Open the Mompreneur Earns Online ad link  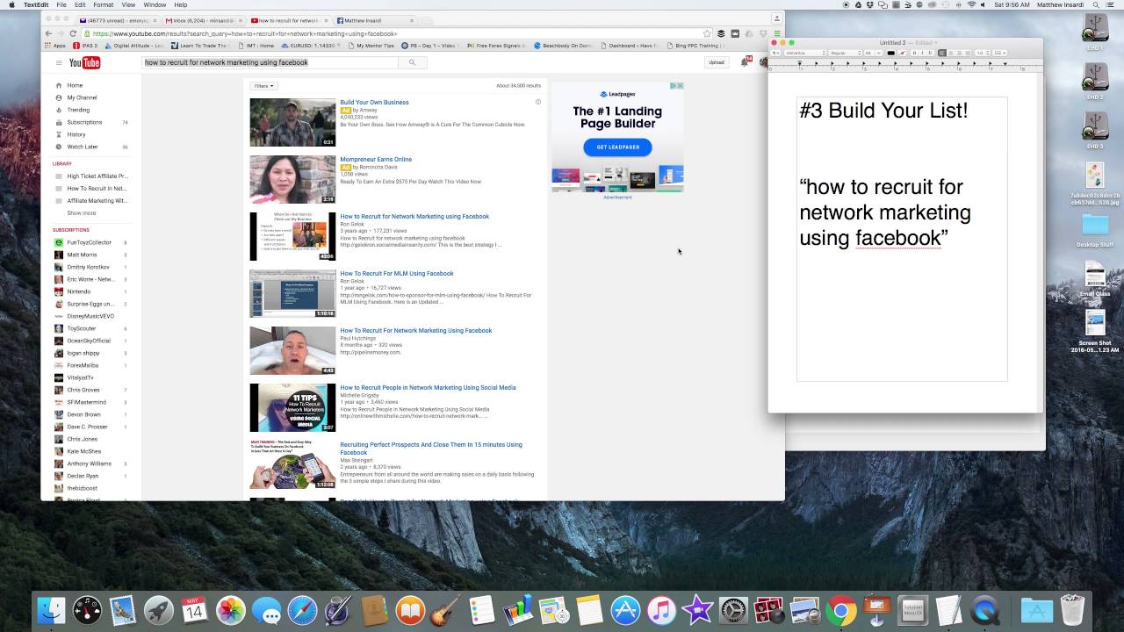pyautogui.click(x=376, y=159)
